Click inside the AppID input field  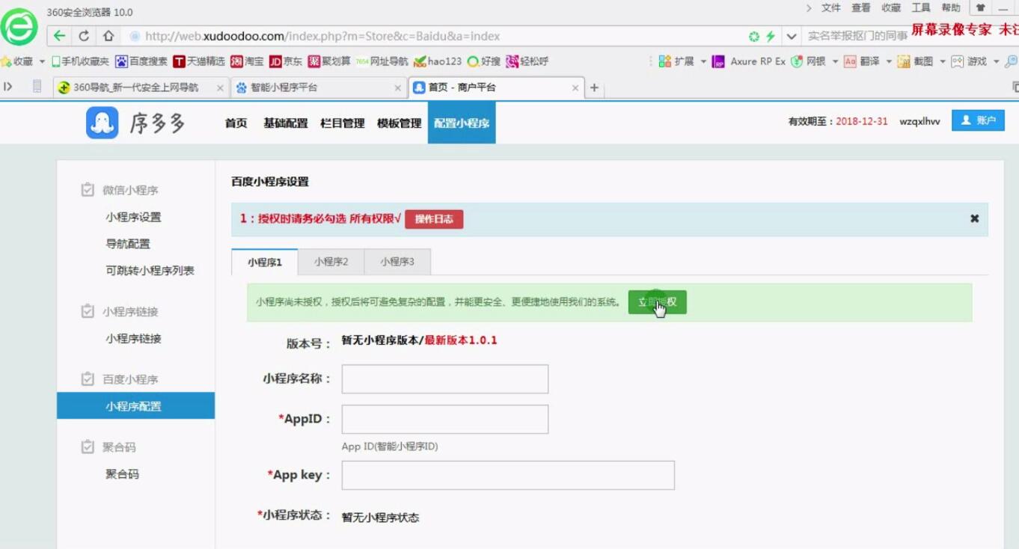[x=444, y=419]
